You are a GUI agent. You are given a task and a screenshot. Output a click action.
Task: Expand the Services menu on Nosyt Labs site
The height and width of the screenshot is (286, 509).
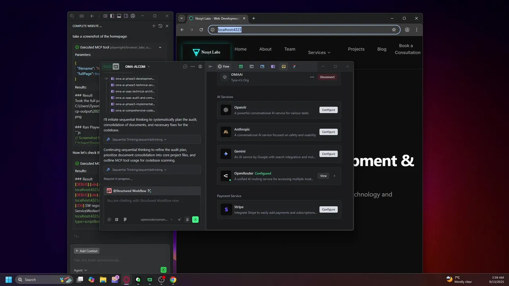[319, 52]
